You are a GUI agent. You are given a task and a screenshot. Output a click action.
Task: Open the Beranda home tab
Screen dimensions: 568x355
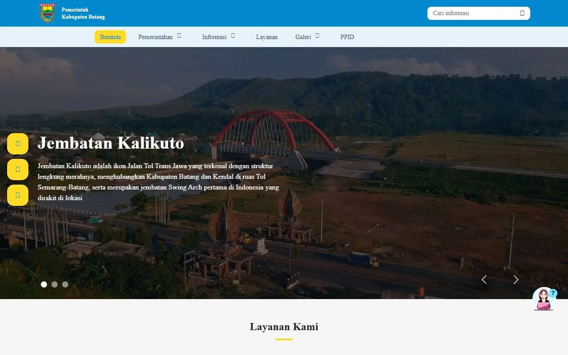[110, 37]
